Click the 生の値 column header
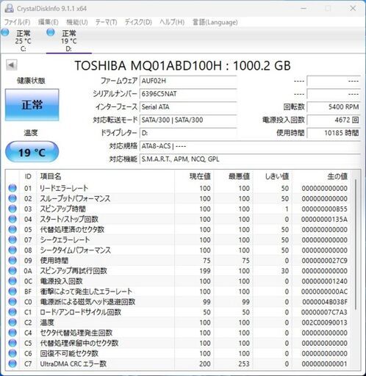The height and width of the screenshot is (376, 366). click(337, 176)
